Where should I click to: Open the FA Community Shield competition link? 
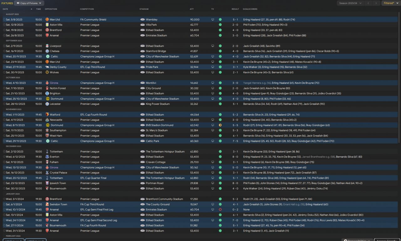[x=93, y=19]
